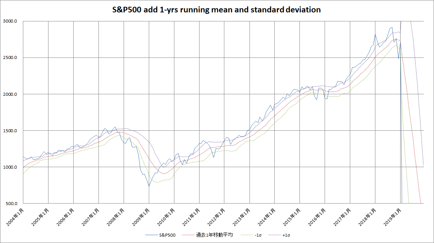Click the 3000.0 y-axis label
434x243 pixels.
click(10, 21)
